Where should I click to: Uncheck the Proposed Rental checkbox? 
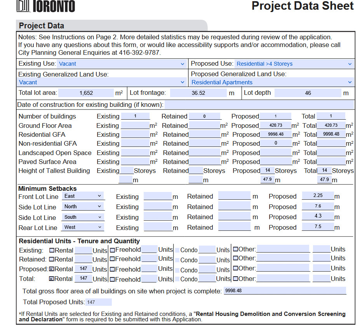[x=52, y=269]
